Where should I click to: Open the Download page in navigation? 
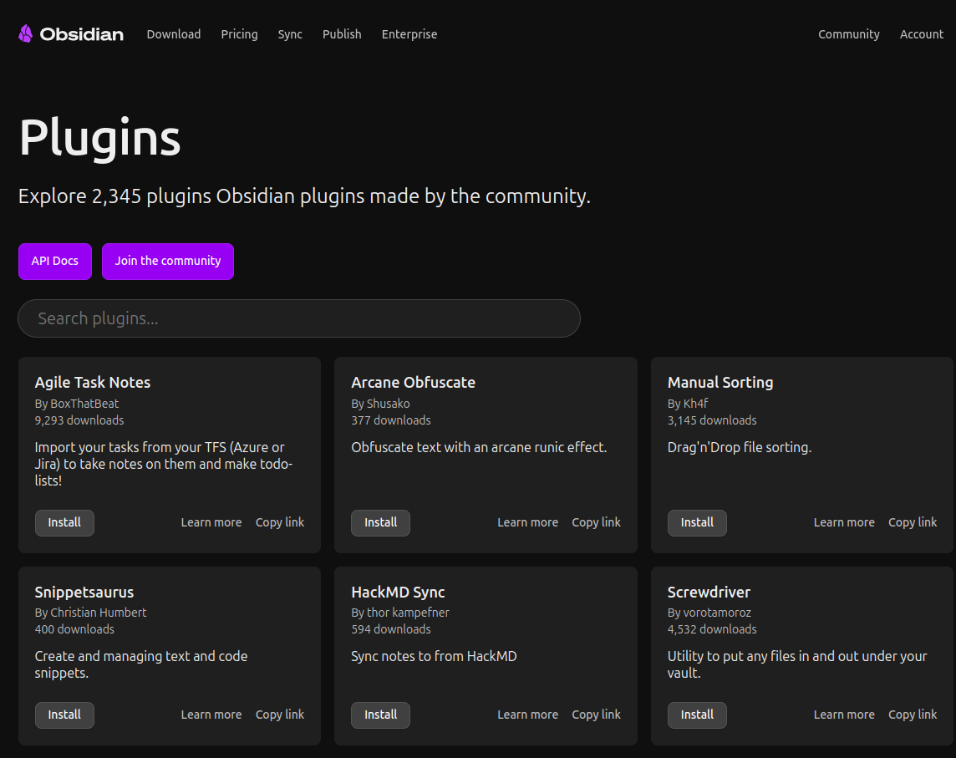click(174, 34)
